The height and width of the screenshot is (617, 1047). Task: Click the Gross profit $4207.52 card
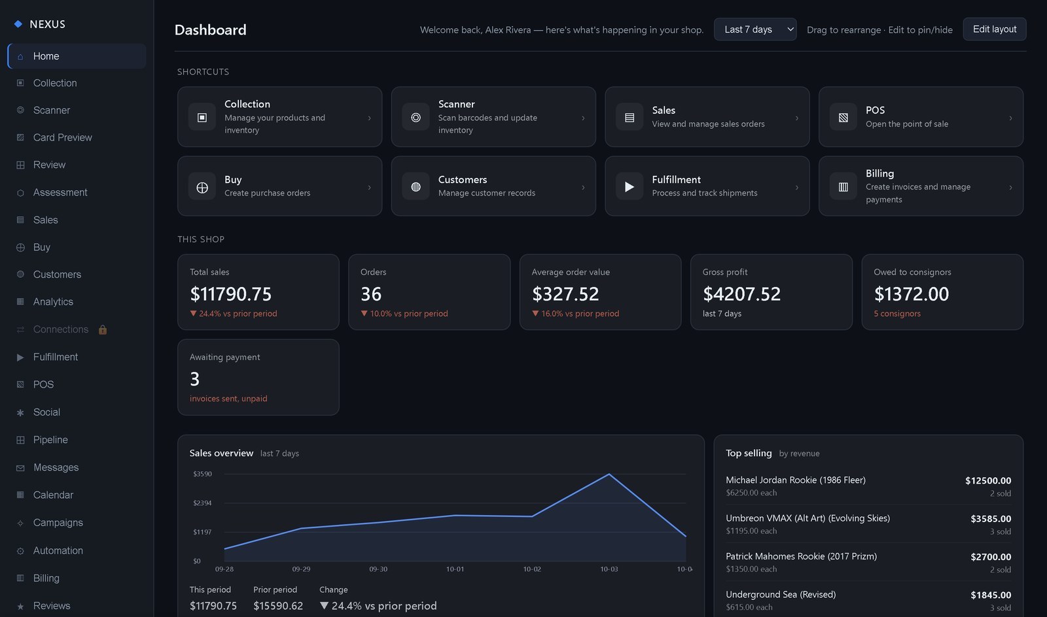tap(772, 292)
